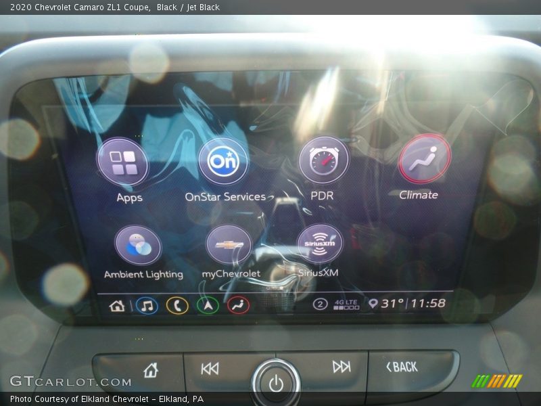
Task: Open navigation via the green arrow shortcut
Action: [x=208, y=306]
